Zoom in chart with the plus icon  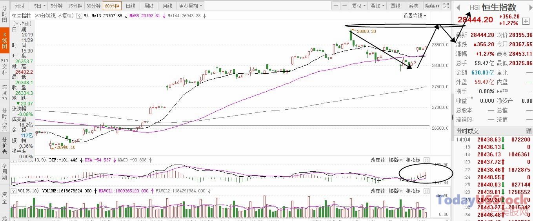[336, 6]
